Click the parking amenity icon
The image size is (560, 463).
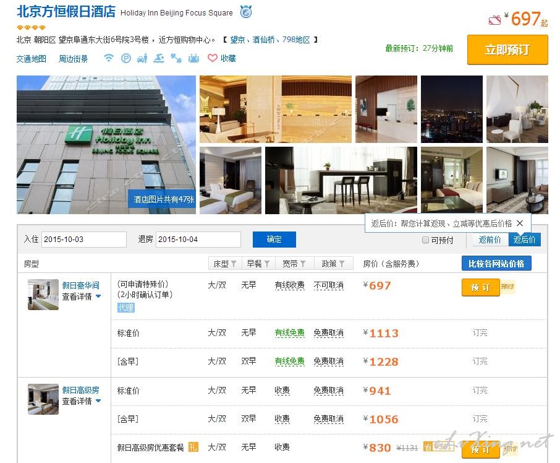point(125,58)
